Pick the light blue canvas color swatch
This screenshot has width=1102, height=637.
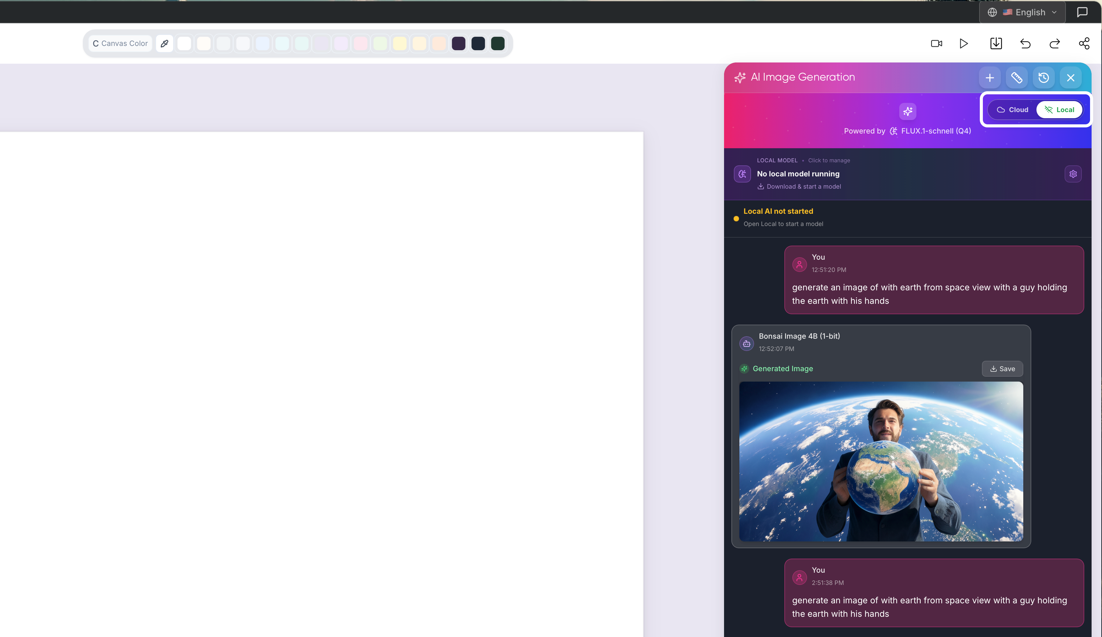coord(262,43)
